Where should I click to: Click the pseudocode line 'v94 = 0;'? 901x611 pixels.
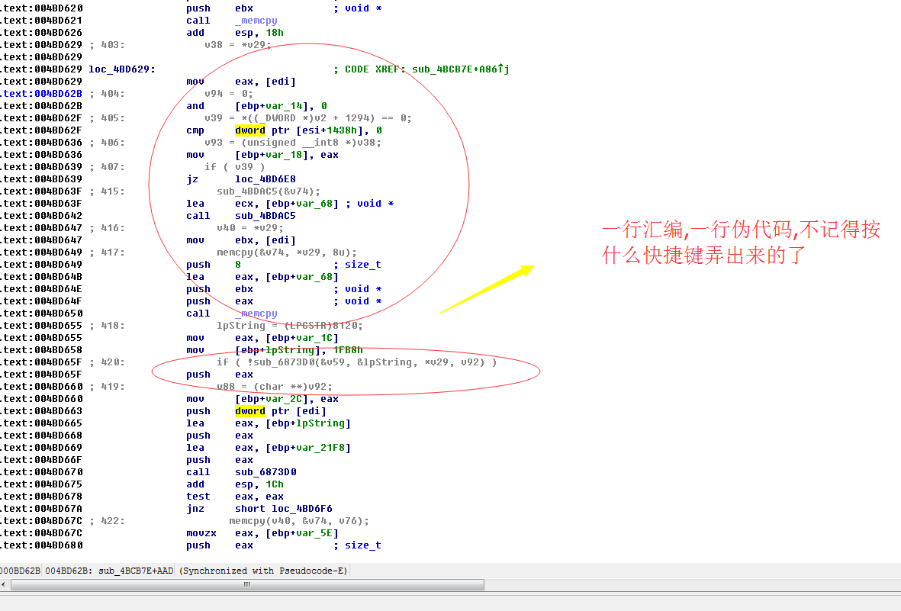click(229, 94)
